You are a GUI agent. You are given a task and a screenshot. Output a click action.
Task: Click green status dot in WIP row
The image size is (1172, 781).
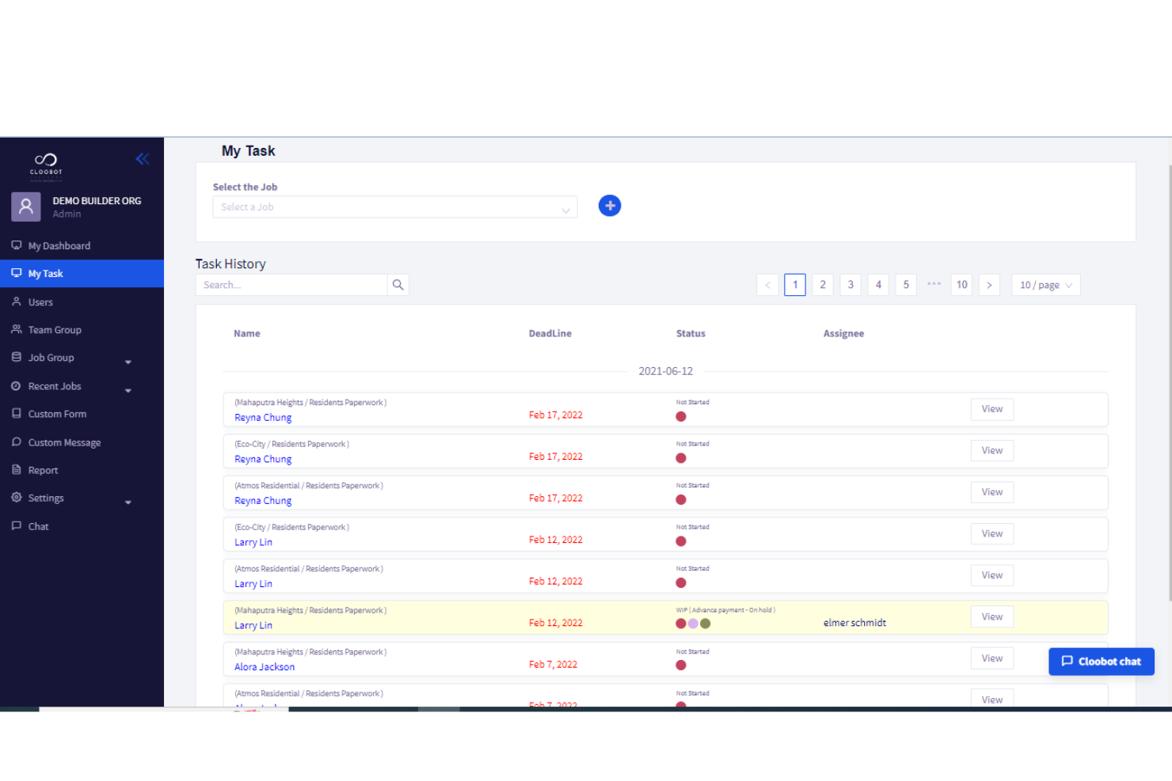tap(706, 624)
